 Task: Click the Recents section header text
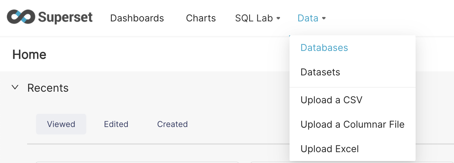pos(48,88)
